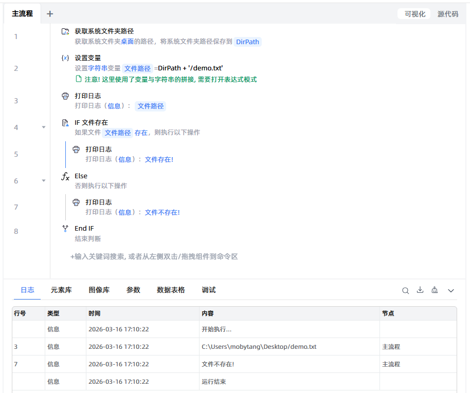
Task: Switch to the 调试 tab
Action: (209, 290)
